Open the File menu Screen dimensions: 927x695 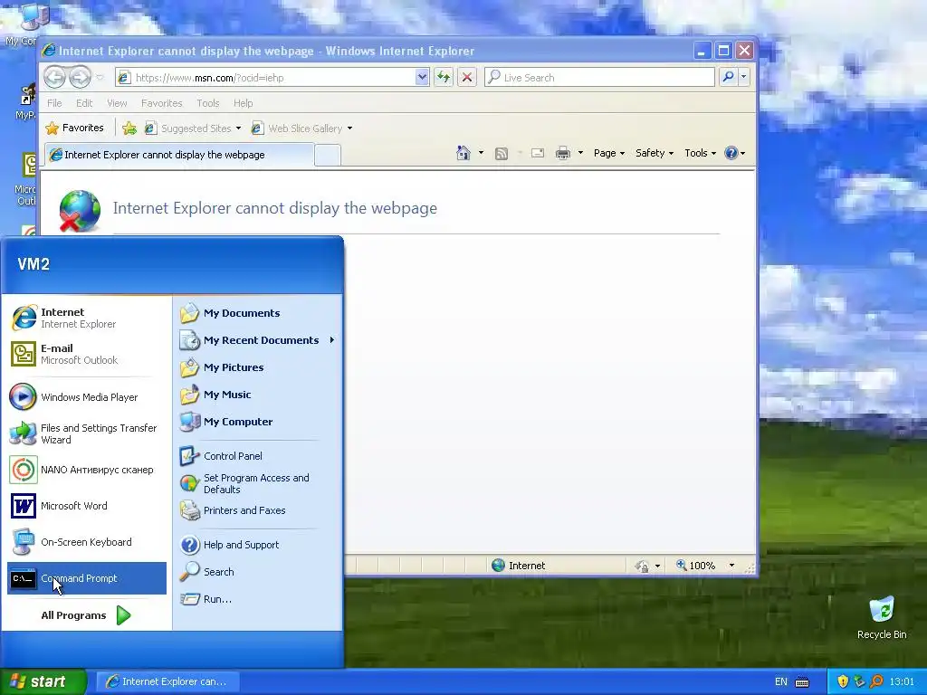click(54, 103)
